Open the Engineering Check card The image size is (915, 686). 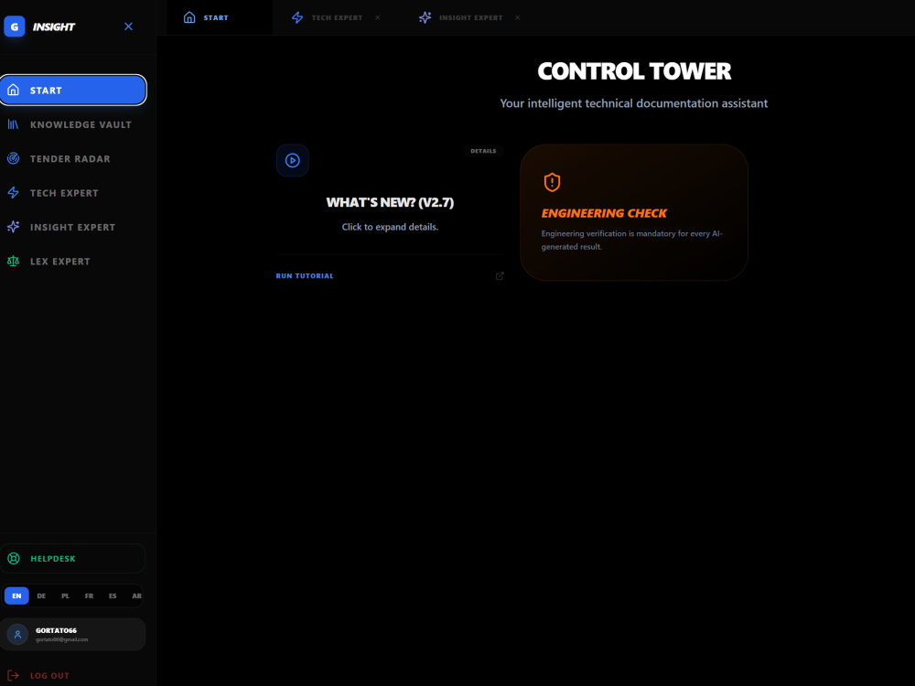point(634,212)
